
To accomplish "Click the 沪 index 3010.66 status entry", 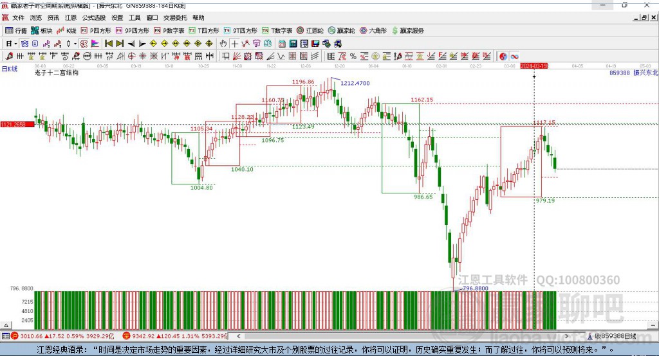I will coord(62,336).
